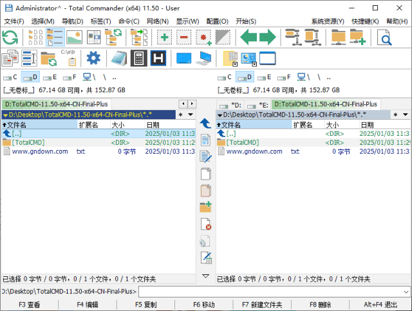Click the select group green plus icon
Screen dimensions: 412x311
[164, 37]
